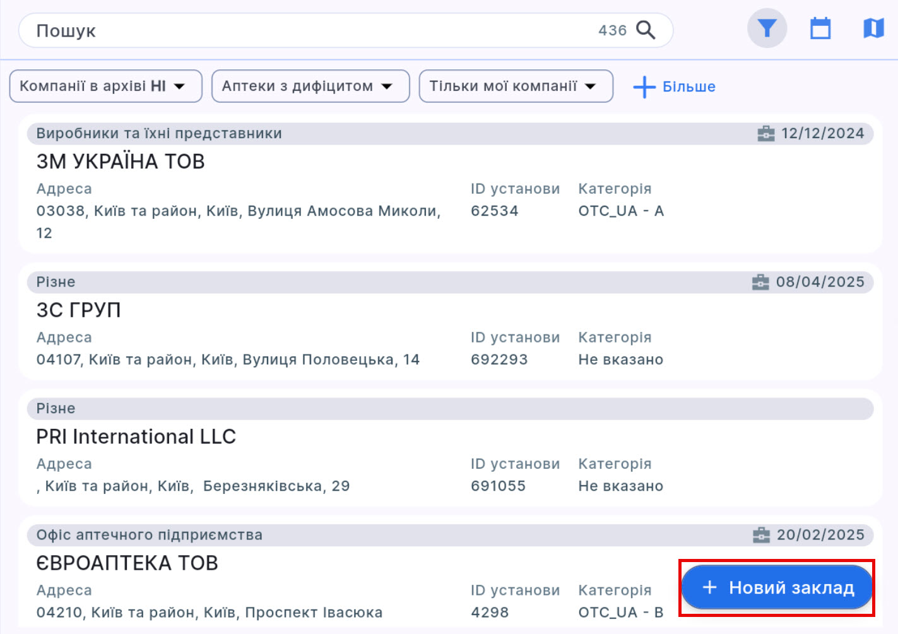This screenshot has height=634, width=898.
Task: Open the 3М УКРАЇНА ТОВ company card
Action: pos(121,162)
